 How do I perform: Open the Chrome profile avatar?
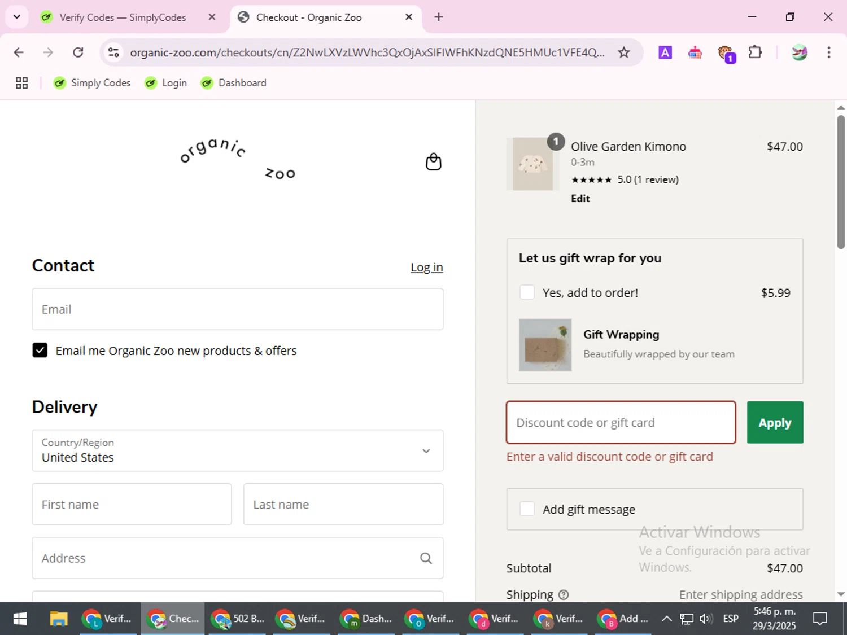pos(799,52)
